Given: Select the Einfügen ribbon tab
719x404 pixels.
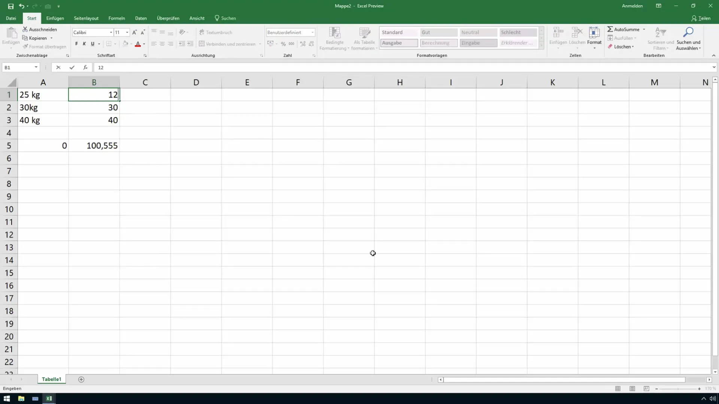Looking at the screenshot, I should click(55, 18).
